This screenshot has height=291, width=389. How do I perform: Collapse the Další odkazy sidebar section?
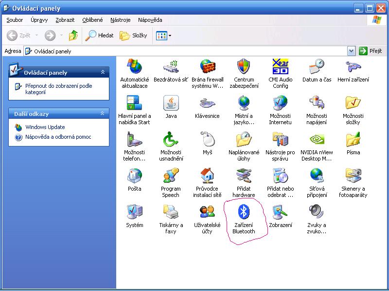point(103,113)
